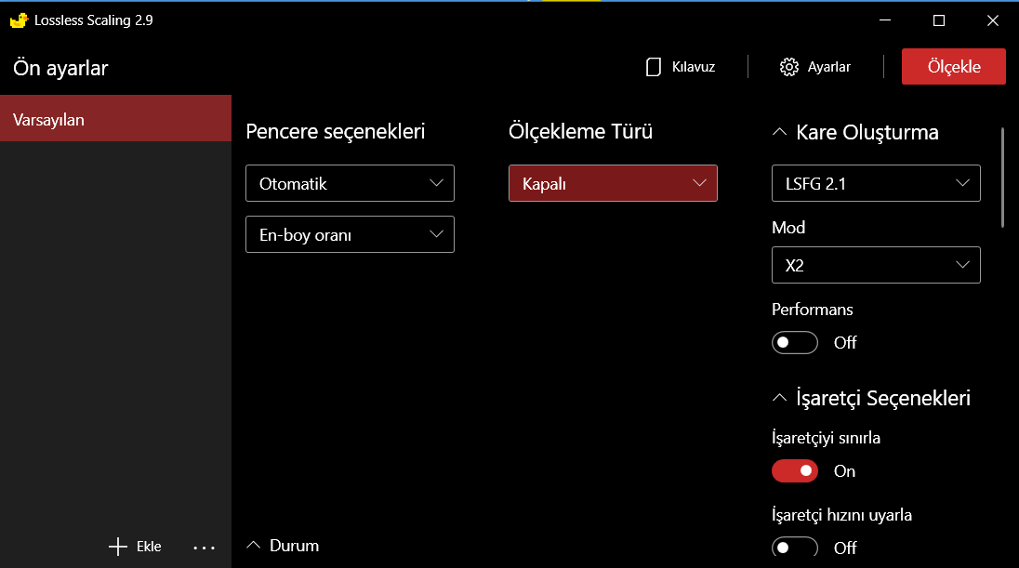Open the Otomatik window options dropdown

[x=350, y=183]
